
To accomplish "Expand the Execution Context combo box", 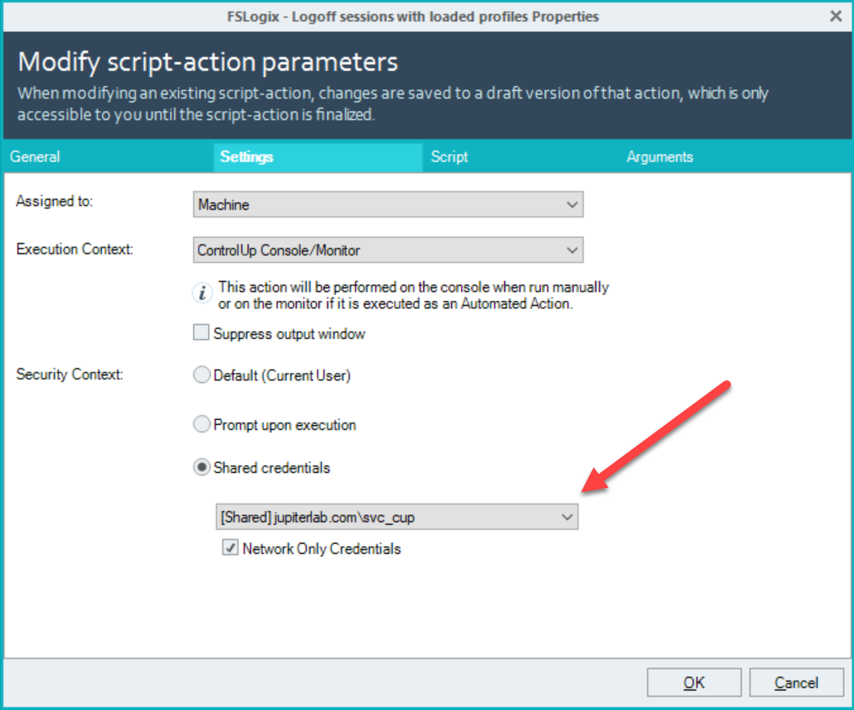I will point(388,250).
